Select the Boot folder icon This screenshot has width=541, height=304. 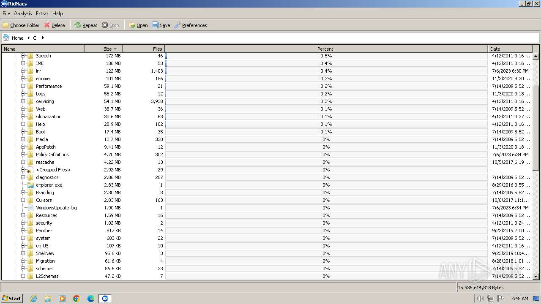(x=30, y=132)
